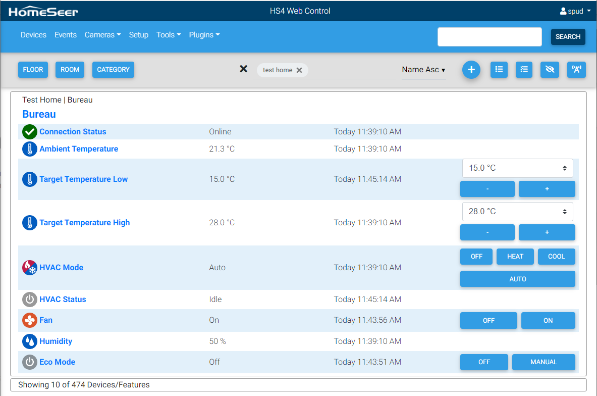Open the Target Temperature Low dropdown
This screenshot has width=597, height=396.
pyautogui.click(x=517, y=168)
